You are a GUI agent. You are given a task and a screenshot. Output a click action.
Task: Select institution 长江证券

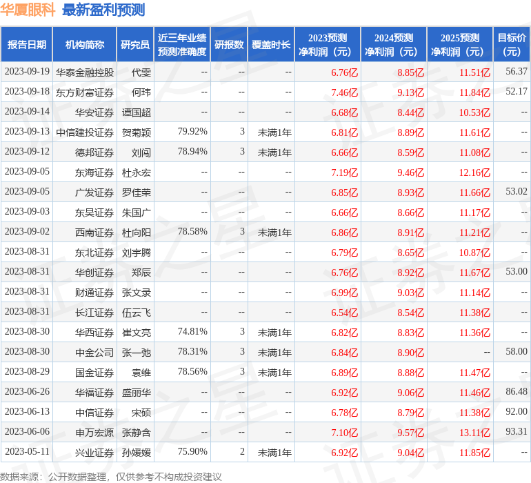[94, 312]
